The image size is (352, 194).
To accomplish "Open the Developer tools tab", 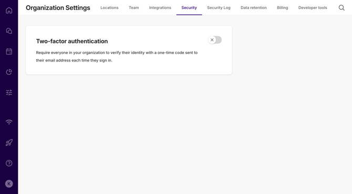I will point(313,8).
